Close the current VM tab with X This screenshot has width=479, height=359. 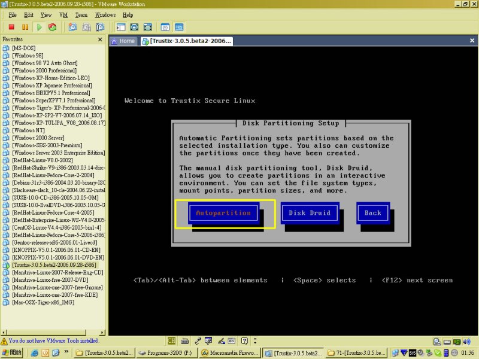472,41
